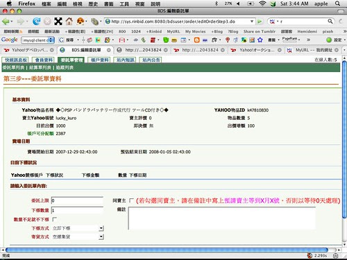
Task: Click the green Go arrow beside the URL
Action: 260,21
